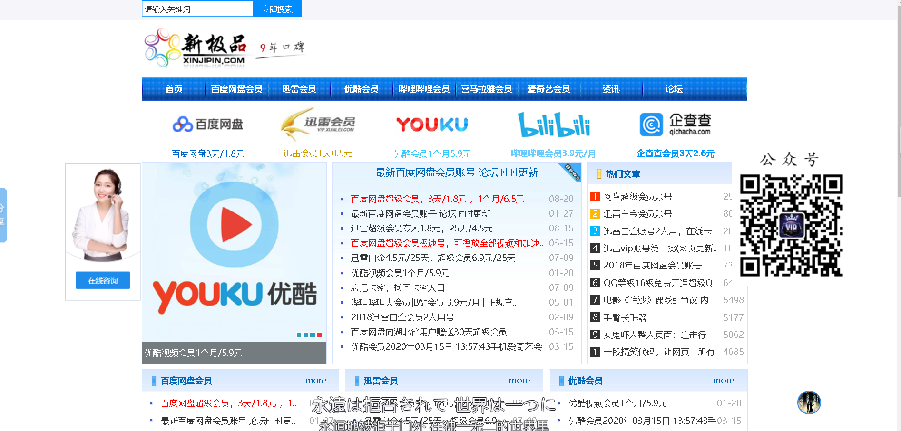Open hot article 电影《惊沙》裸戏引争议
This screenshot has height=431, width=901.
[x=656, y=300]
